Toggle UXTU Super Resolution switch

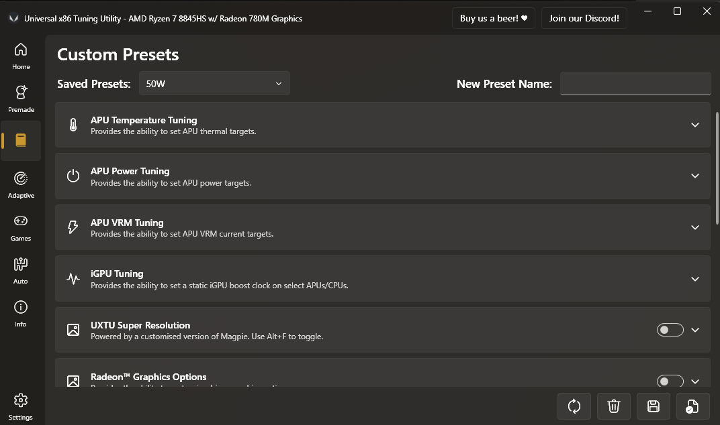click(670, 330)
